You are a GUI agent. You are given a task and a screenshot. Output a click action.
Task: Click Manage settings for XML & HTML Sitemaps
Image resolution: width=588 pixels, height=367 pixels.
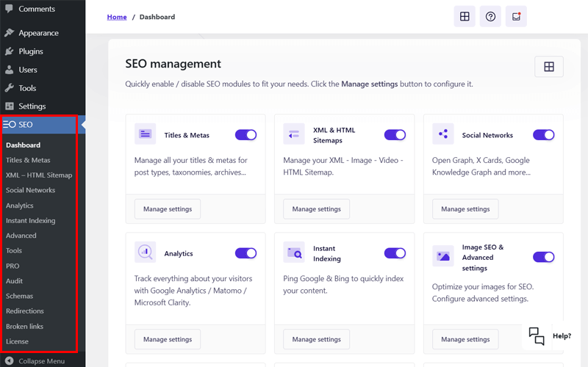317,209
